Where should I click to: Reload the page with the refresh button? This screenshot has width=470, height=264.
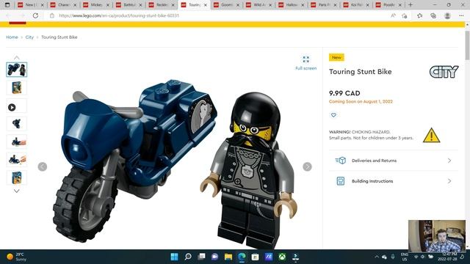click(x=35, y=15)
